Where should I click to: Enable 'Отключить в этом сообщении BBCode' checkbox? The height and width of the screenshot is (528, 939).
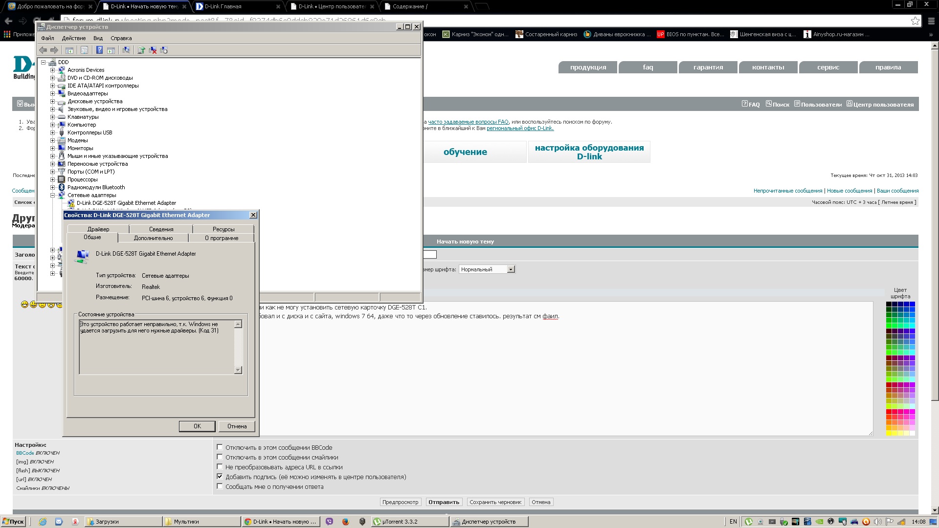(x=220, y=447)
